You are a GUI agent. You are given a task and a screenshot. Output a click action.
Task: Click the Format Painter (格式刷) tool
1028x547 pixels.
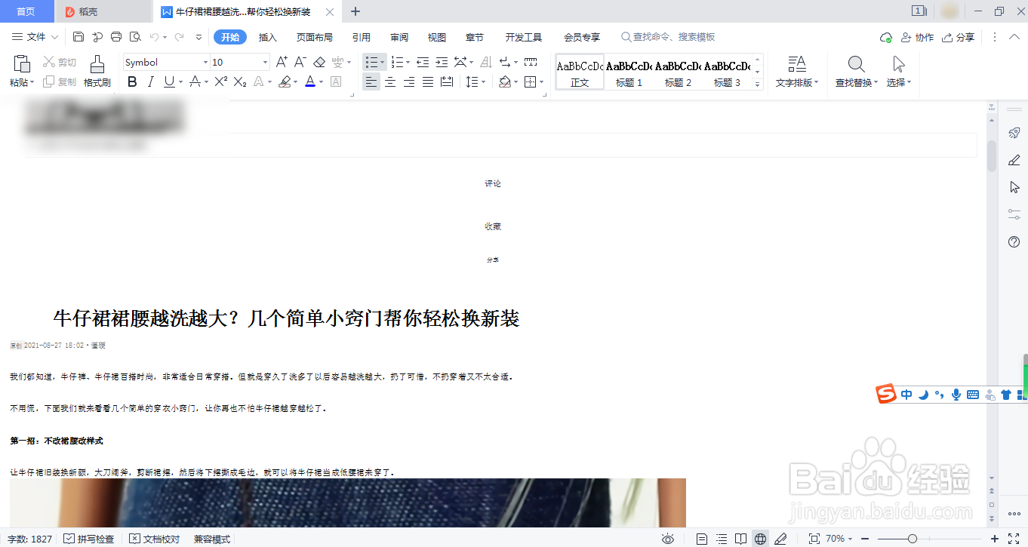(x=97, y=72)
